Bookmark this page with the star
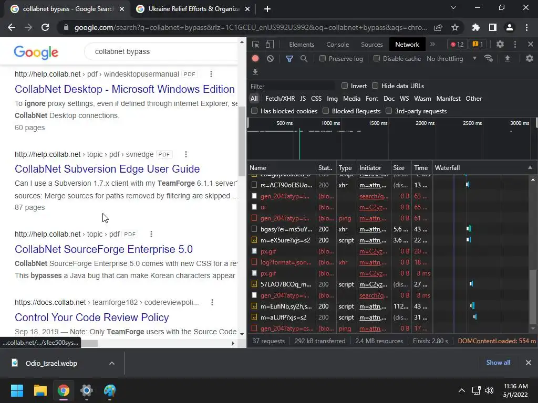 click(x=455, y=27)
